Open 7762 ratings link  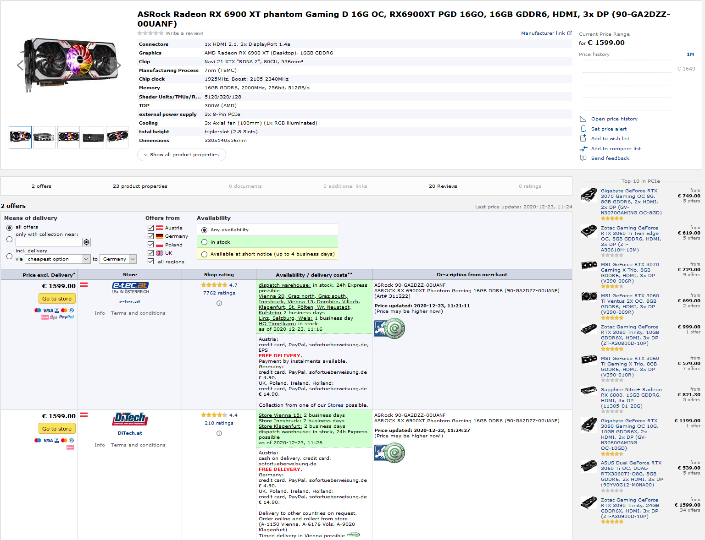point(219,293)
